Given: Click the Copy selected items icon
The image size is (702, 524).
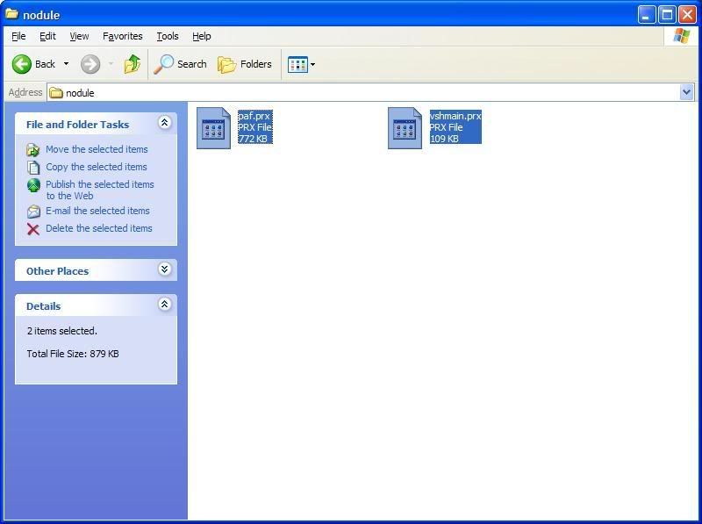Looking at the screenshot, I should tap(33, 167).
